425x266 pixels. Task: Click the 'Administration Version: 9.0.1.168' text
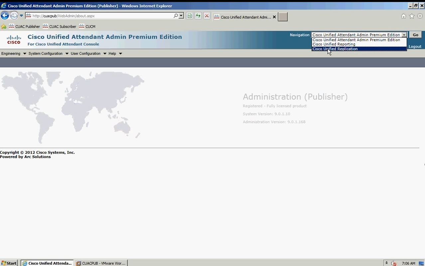pyautogui.click(x=274, y=122)
